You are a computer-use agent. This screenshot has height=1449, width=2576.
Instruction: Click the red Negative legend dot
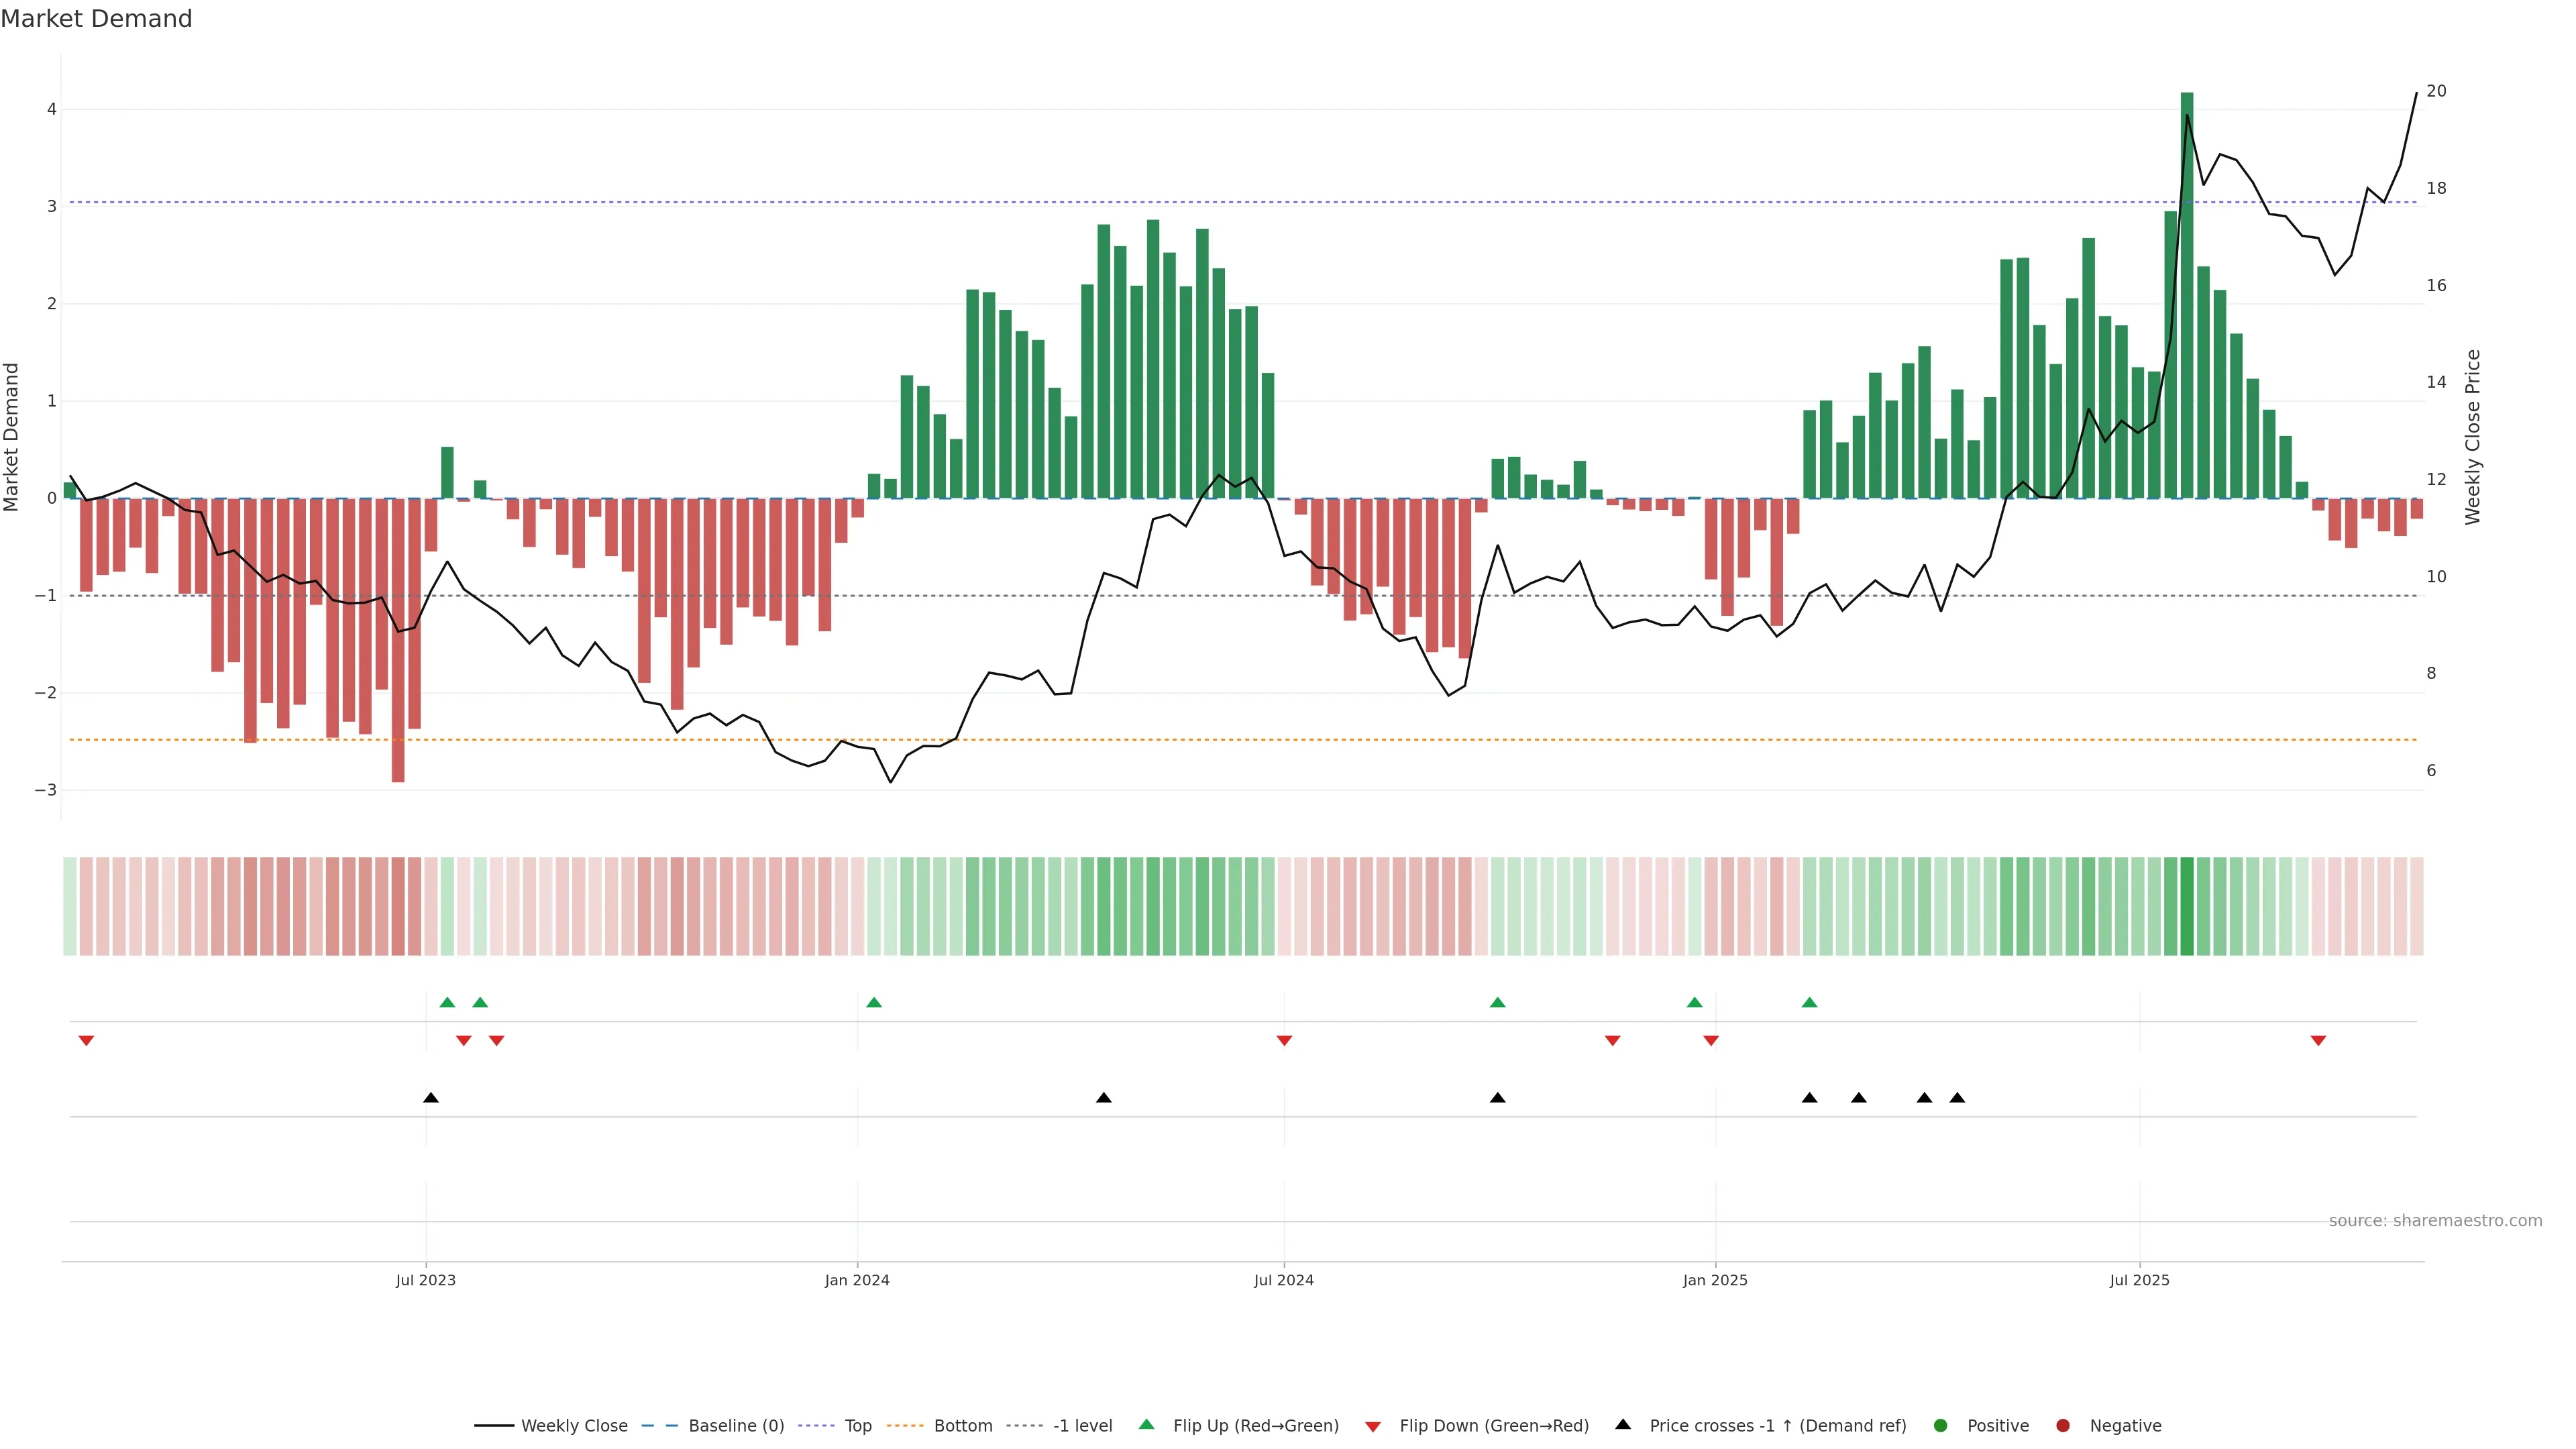coord(2063,1425)
